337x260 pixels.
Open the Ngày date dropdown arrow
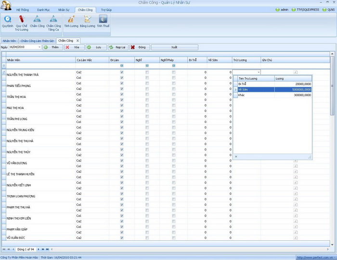tap(39, 47)
